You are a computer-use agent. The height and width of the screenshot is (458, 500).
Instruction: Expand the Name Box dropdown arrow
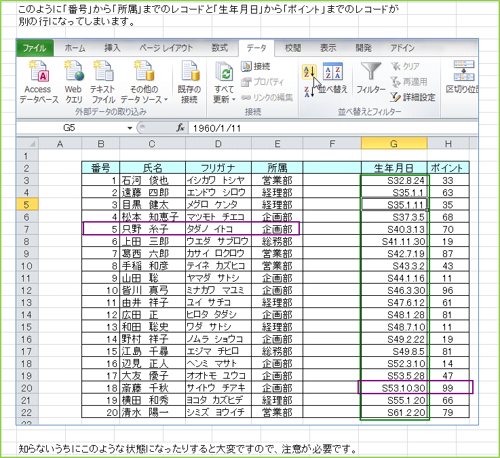point(130,128)
